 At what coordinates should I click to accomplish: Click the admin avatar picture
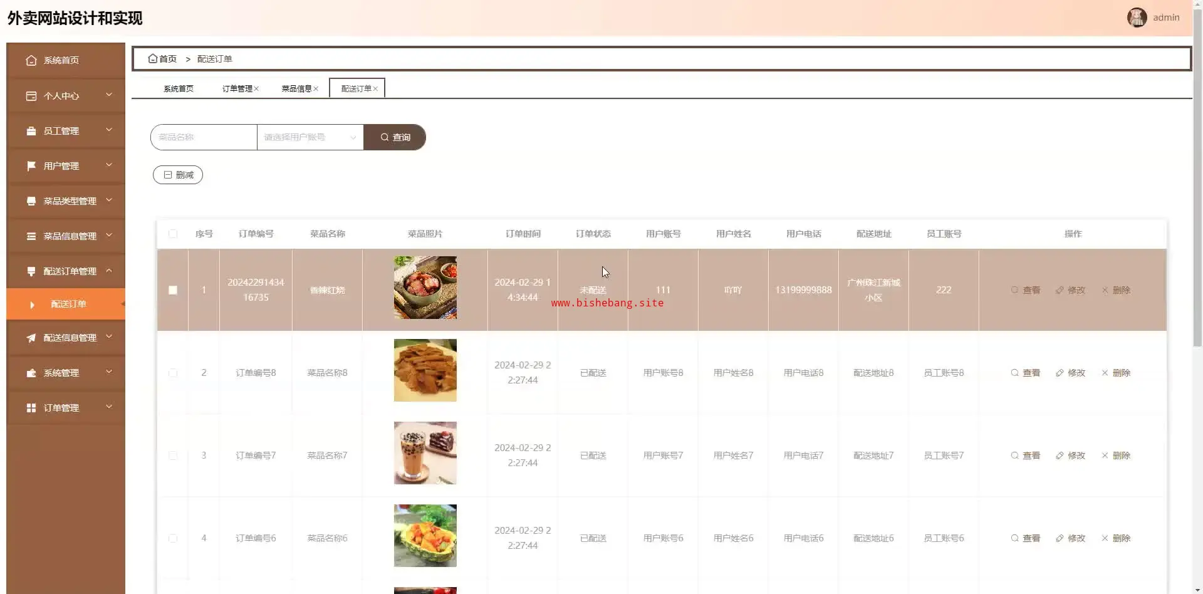1137,18
